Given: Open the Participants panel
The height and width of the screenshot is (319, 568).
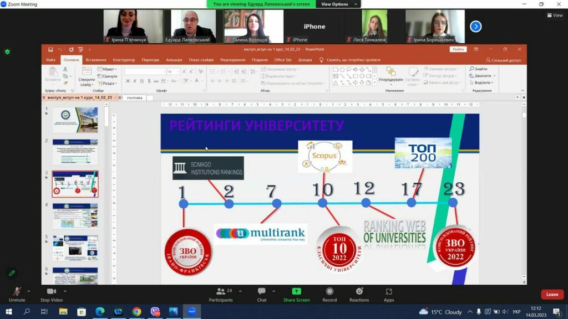Looking at the screenshot, I should [221, 294].
